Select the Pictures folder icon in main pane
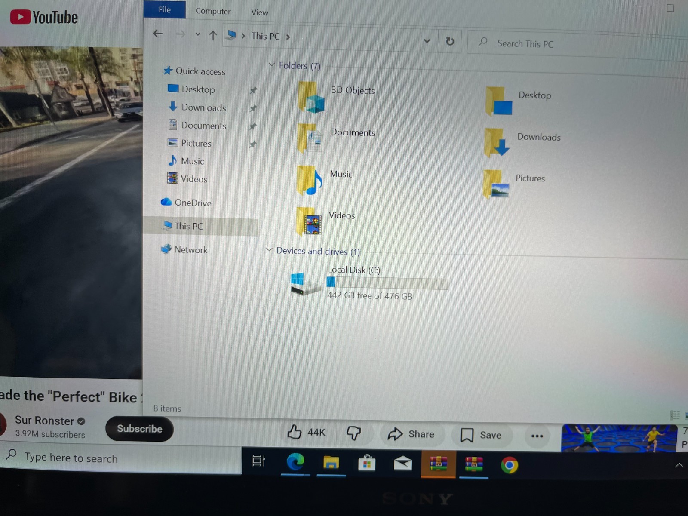 click(496, 184)
